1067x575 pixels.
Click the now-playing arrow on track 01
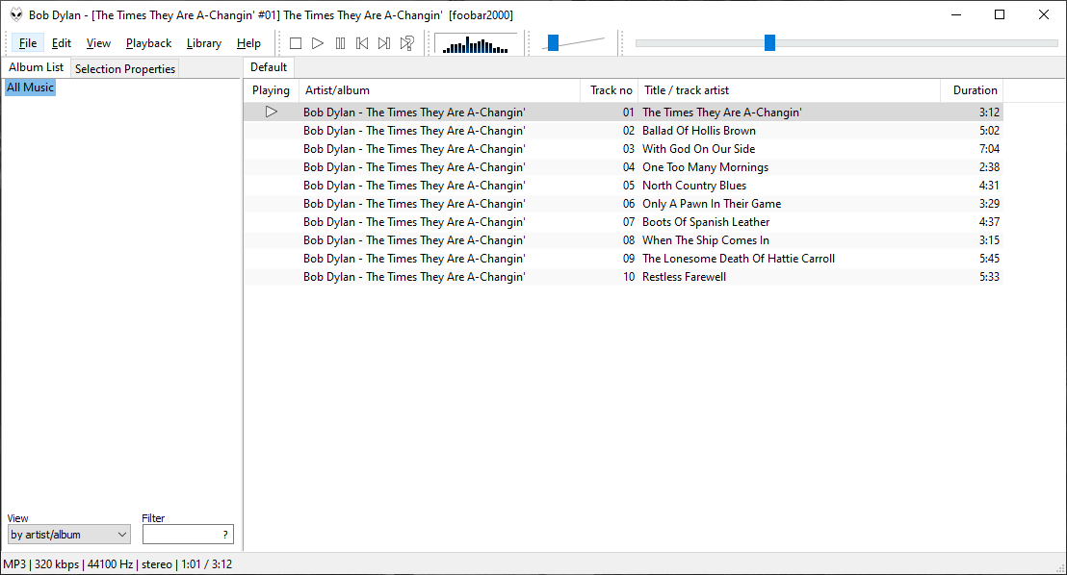[272, 112]
